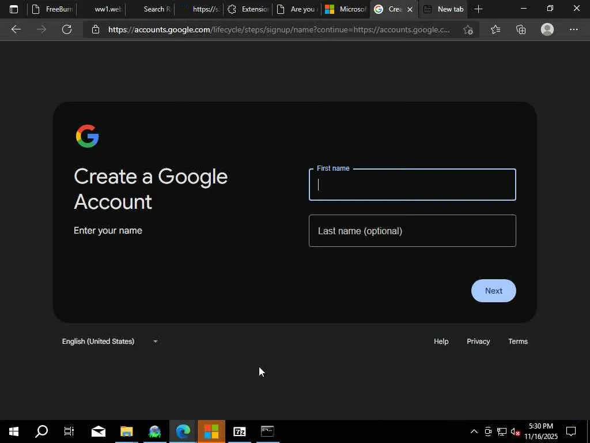The image size is (590, 443).
Task: Open the Microsoft Store taskbar icon
Action: pyautogui.click(x=211, y=431)
